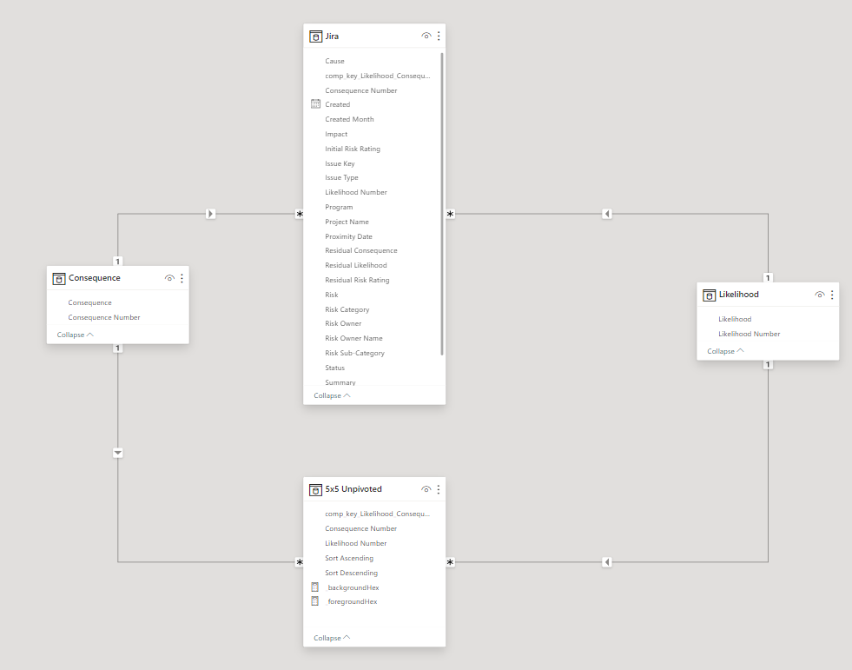Select the Project Name field

point(347,222)
